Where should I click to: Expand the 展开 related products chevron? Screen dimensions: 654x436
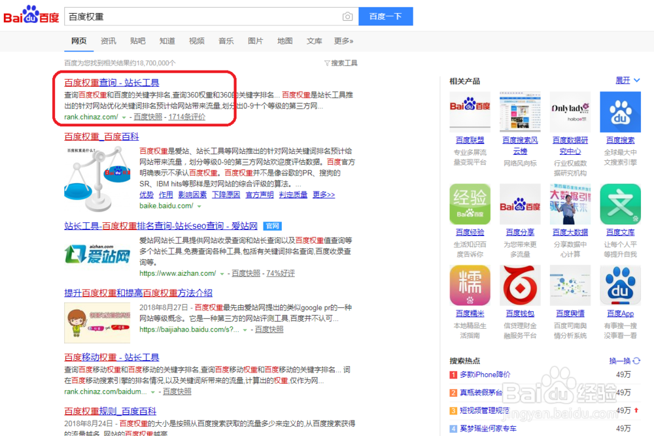[x=637, y=80]
